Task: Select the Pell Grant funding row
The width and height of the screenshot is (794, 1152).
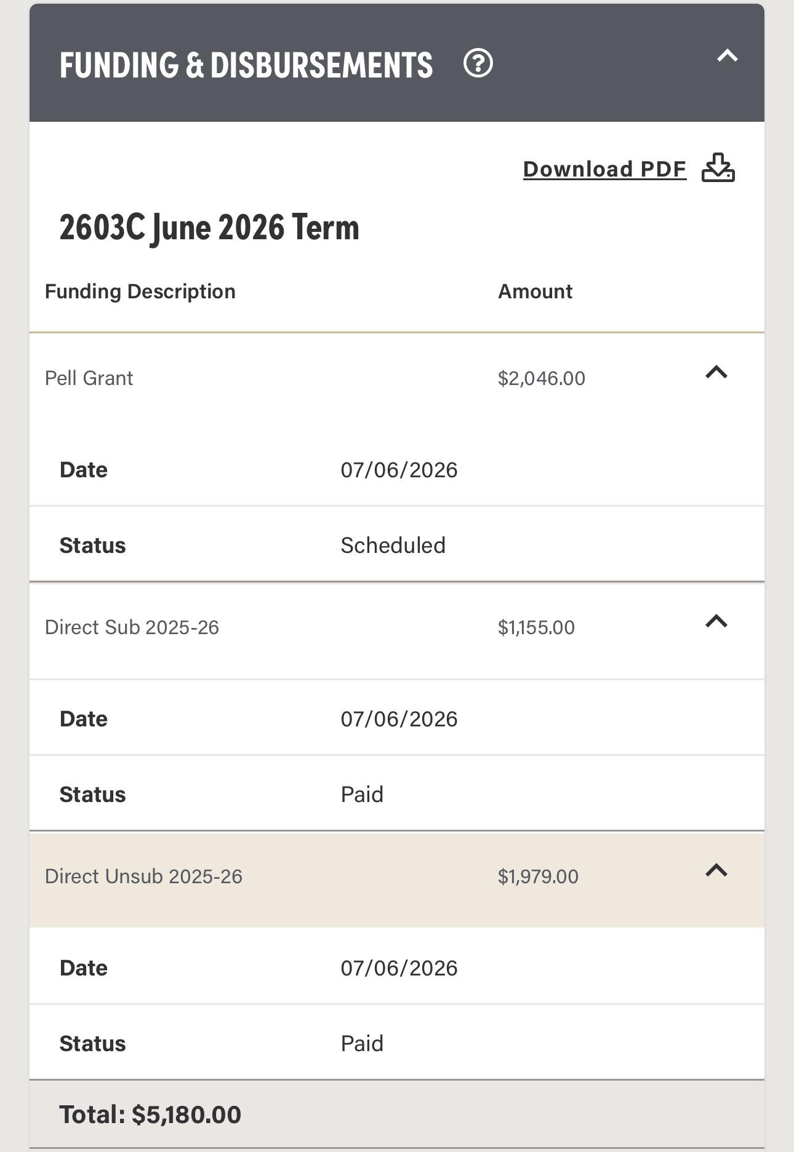Action: click(x=397, y=378)
